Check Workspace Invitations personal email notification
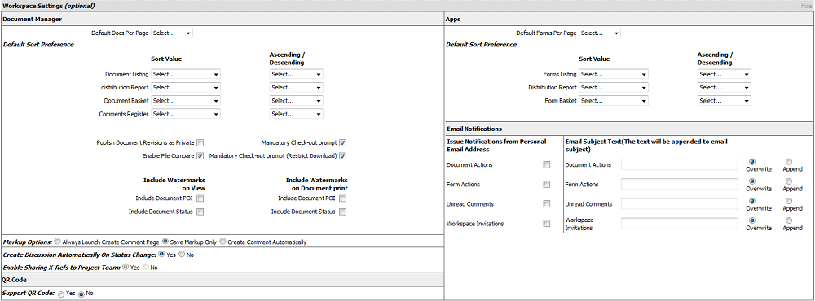 pyautogui.click(x=546, y=224)
